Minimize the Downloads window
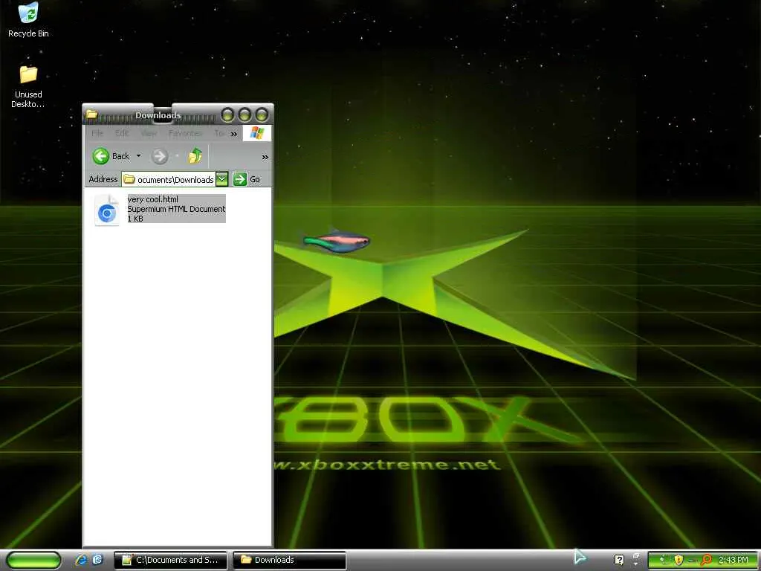This screenshot has height=571, width=761. point(227,115)
